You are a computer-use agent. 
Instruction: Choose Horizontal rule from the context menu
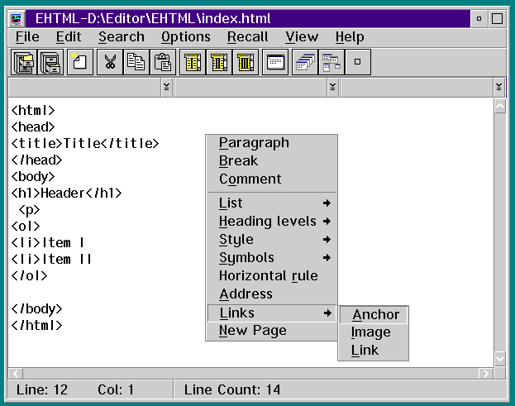268,276
